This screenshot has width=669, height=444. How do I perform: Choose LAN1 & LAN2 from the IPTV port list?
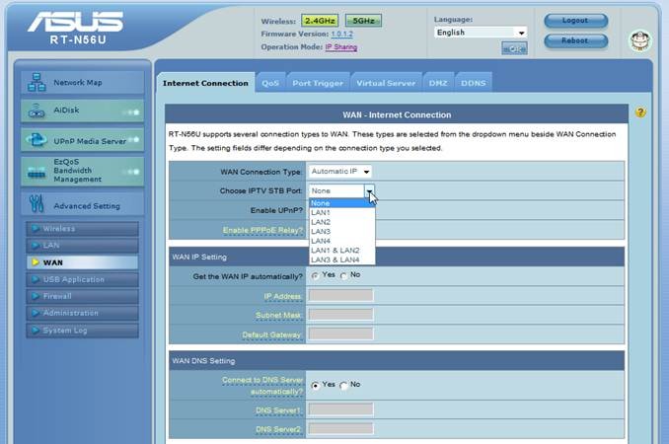pos(334,251)
